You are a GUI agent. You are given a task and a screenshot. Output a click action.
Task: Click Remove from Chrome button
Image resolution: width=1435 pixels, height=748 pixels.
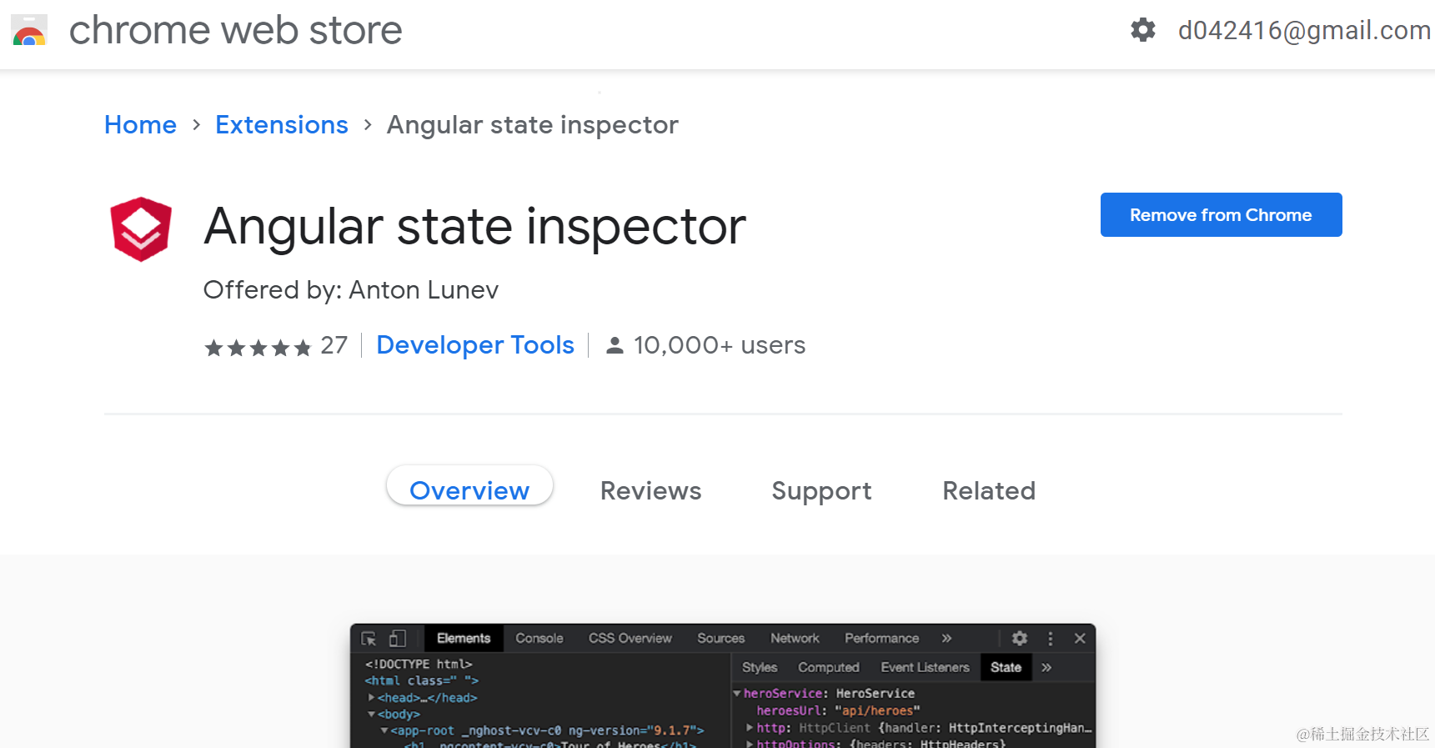coord(1221,215)
